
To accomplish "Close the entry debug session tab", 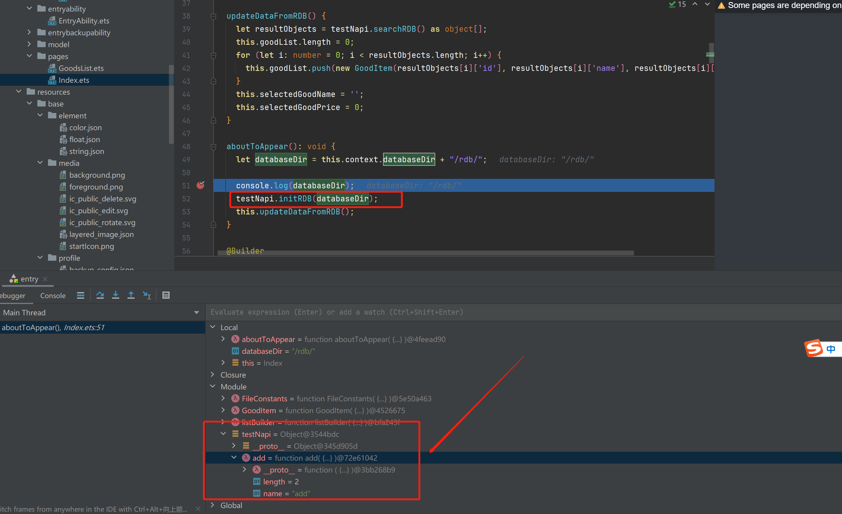I will (x=45, y=279).
